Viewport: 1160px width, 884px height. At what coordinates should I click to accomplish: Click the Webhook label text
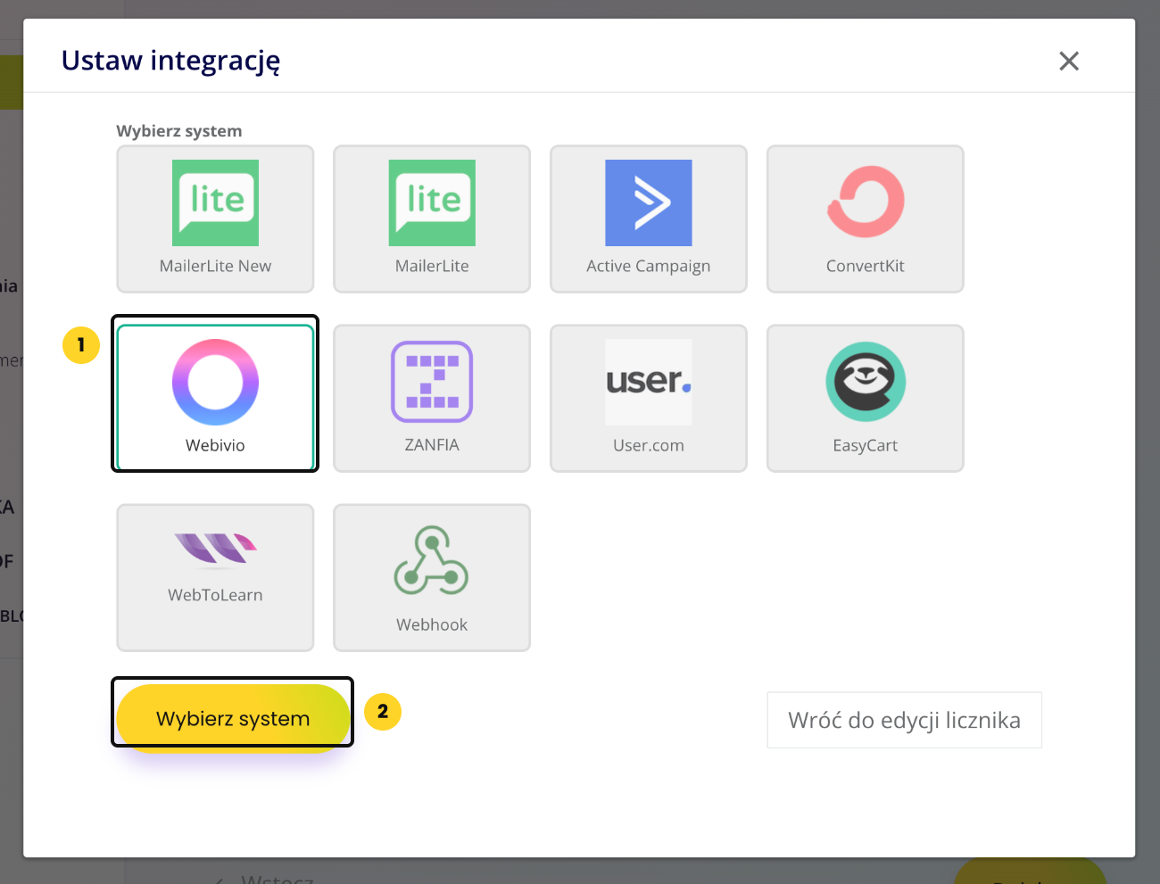[x=432, y=624]
